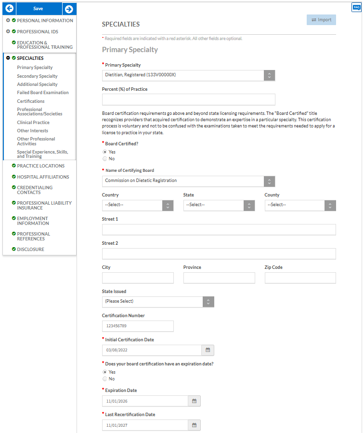Go to Practice Locations section
This screenshot has height=433, width=364.
point(41,166)
